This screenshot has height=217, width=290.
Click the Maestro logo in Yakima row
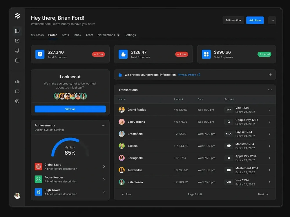[x=229, y=146]
